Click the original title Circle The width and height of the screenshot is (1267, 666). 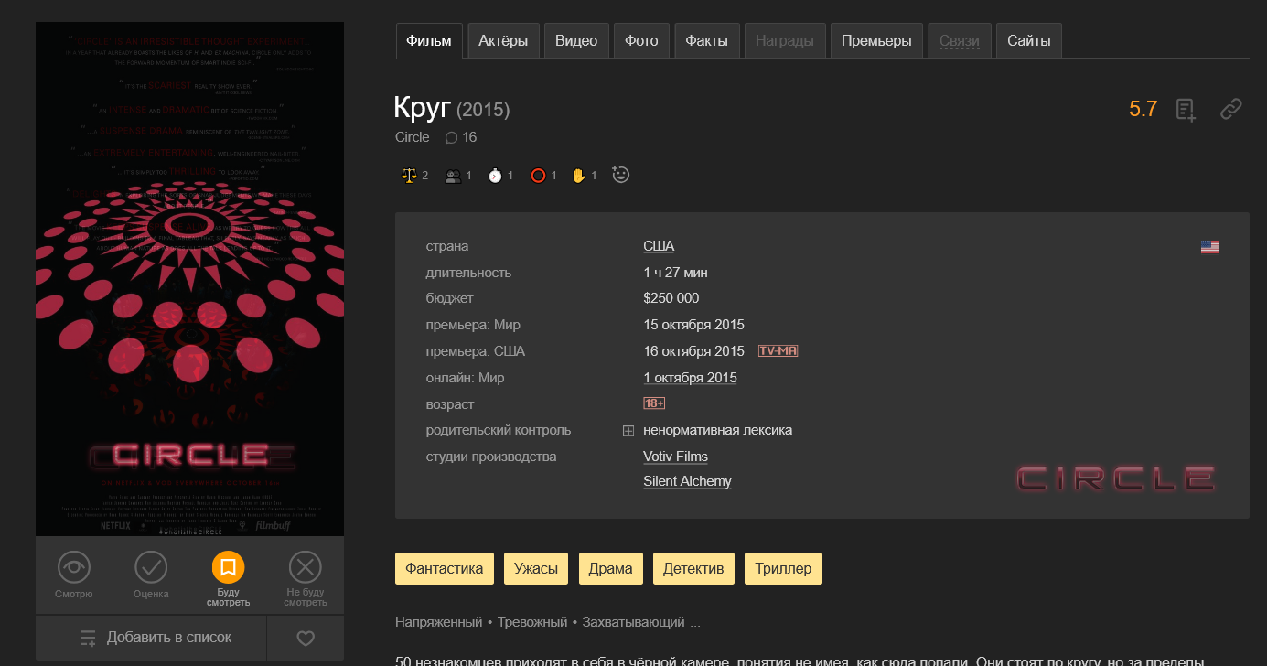coord(413,137)
